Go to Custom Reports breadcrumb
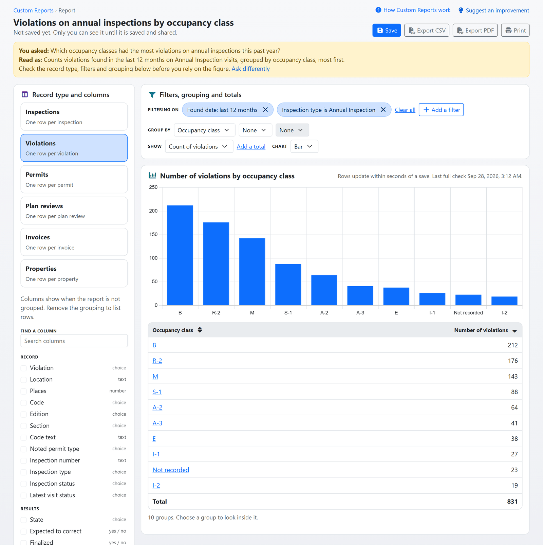543x545 pixels. (x=33, y=11)
